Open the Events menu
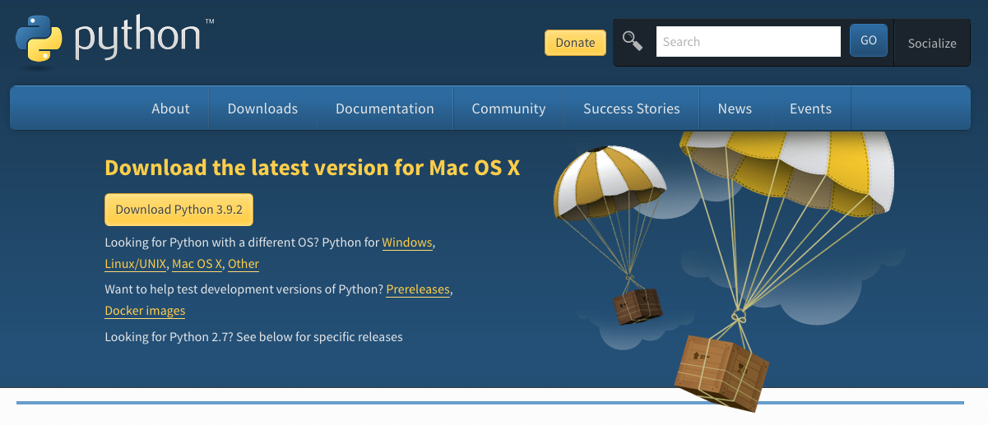988x425 pixels. 810,109
